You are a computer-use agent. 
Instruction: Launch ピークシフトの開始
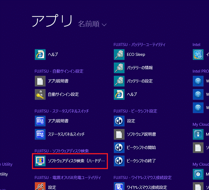[135, 147]
